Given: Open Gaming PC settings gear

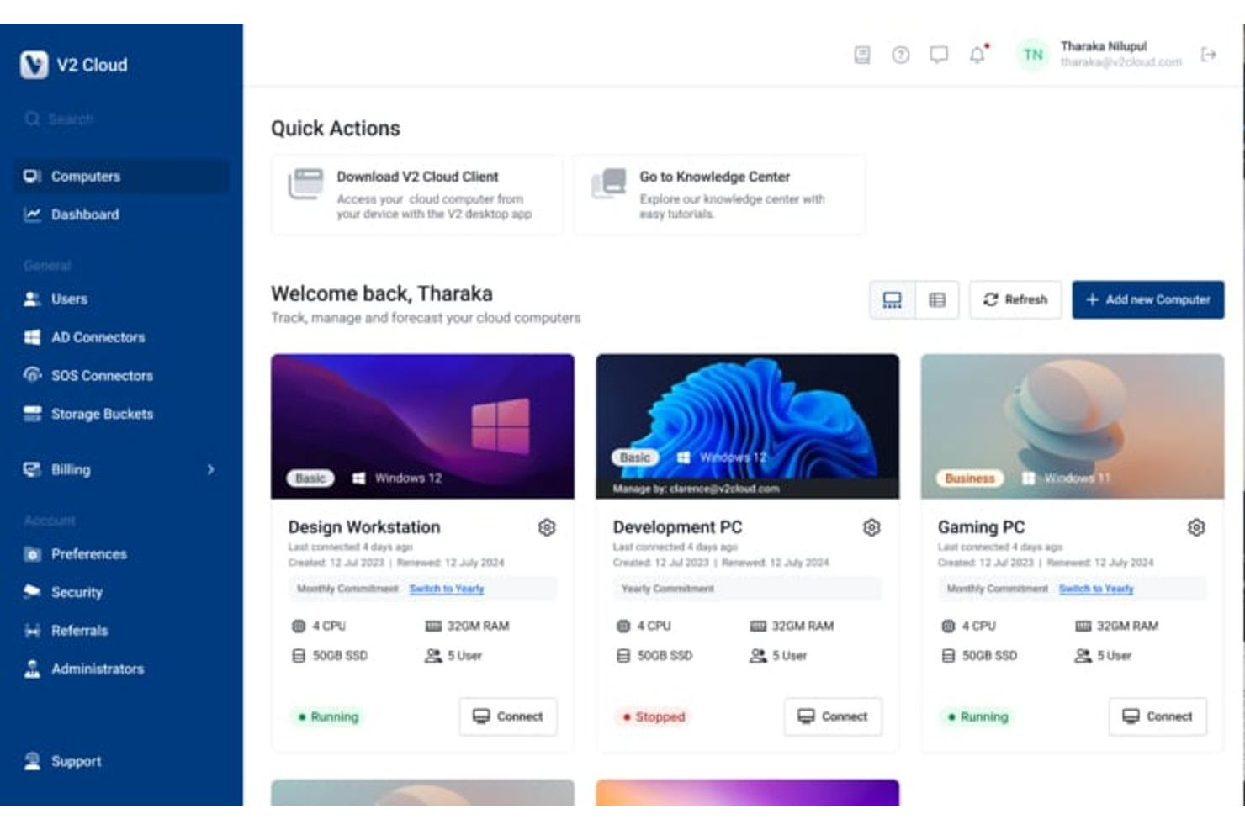Looking at the screenshot, I should (x=1195, y=528).
